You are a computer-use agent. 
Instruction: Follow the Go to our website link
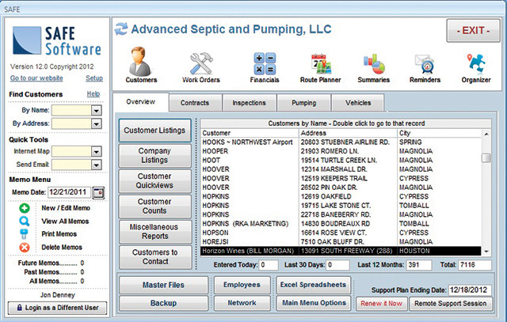(38, 78)
